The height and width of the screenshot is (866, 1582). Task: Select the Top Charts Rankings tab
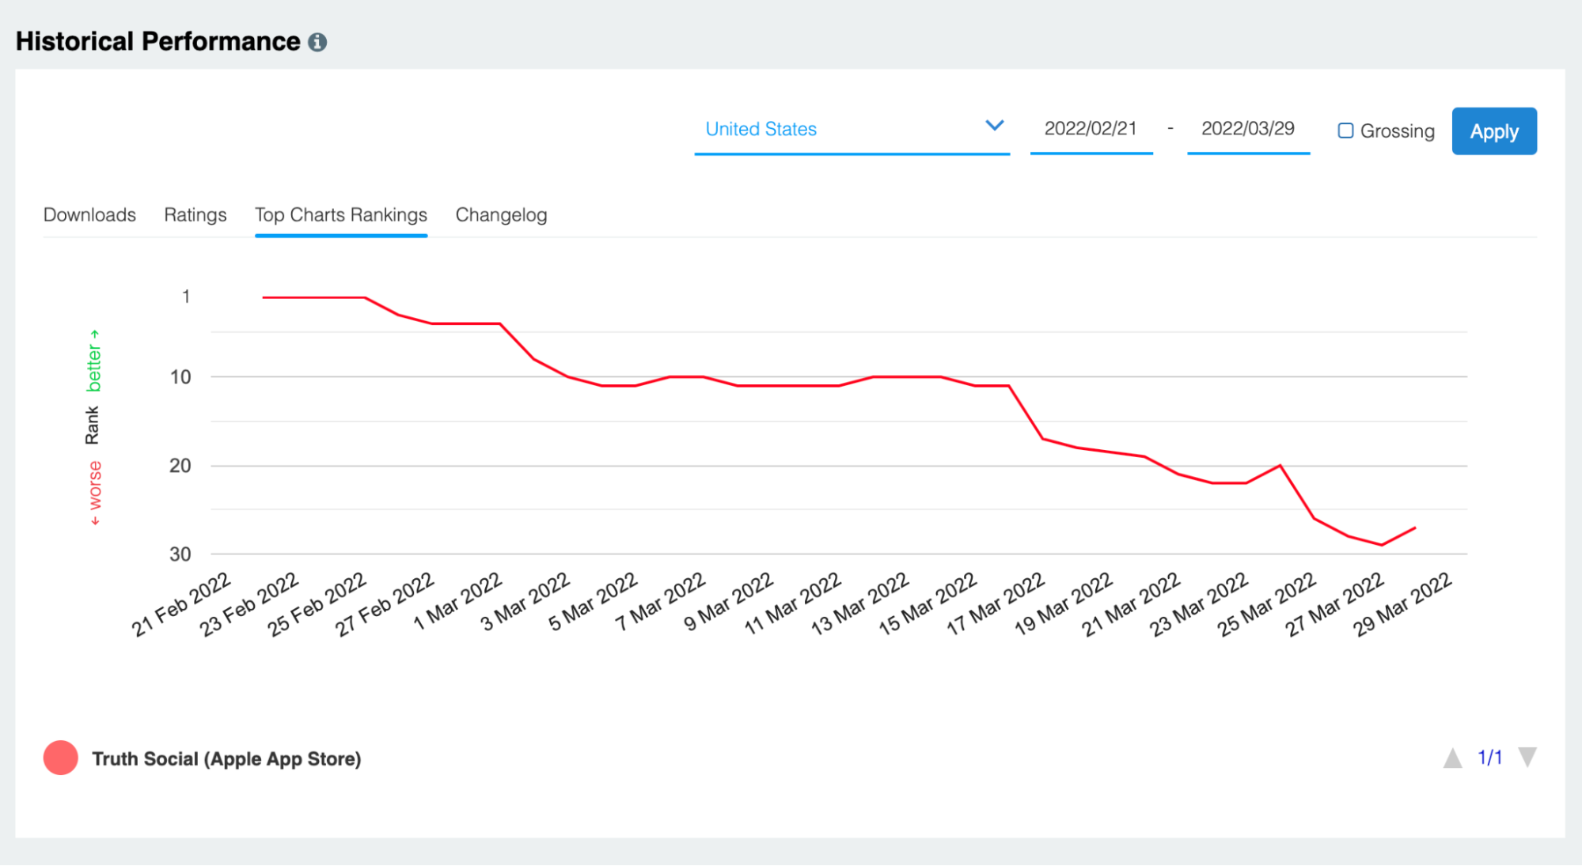340,215
